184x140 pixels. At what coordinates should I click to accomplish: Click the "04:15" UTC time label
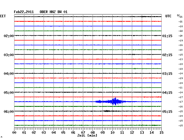167,93
